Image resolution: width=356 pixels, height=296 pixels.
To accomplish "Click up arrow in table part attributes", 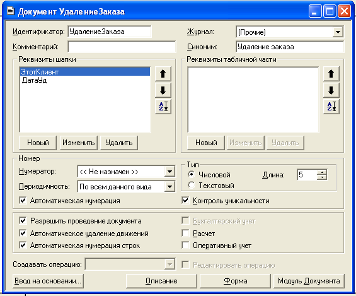I will click(x=331, y=74).
